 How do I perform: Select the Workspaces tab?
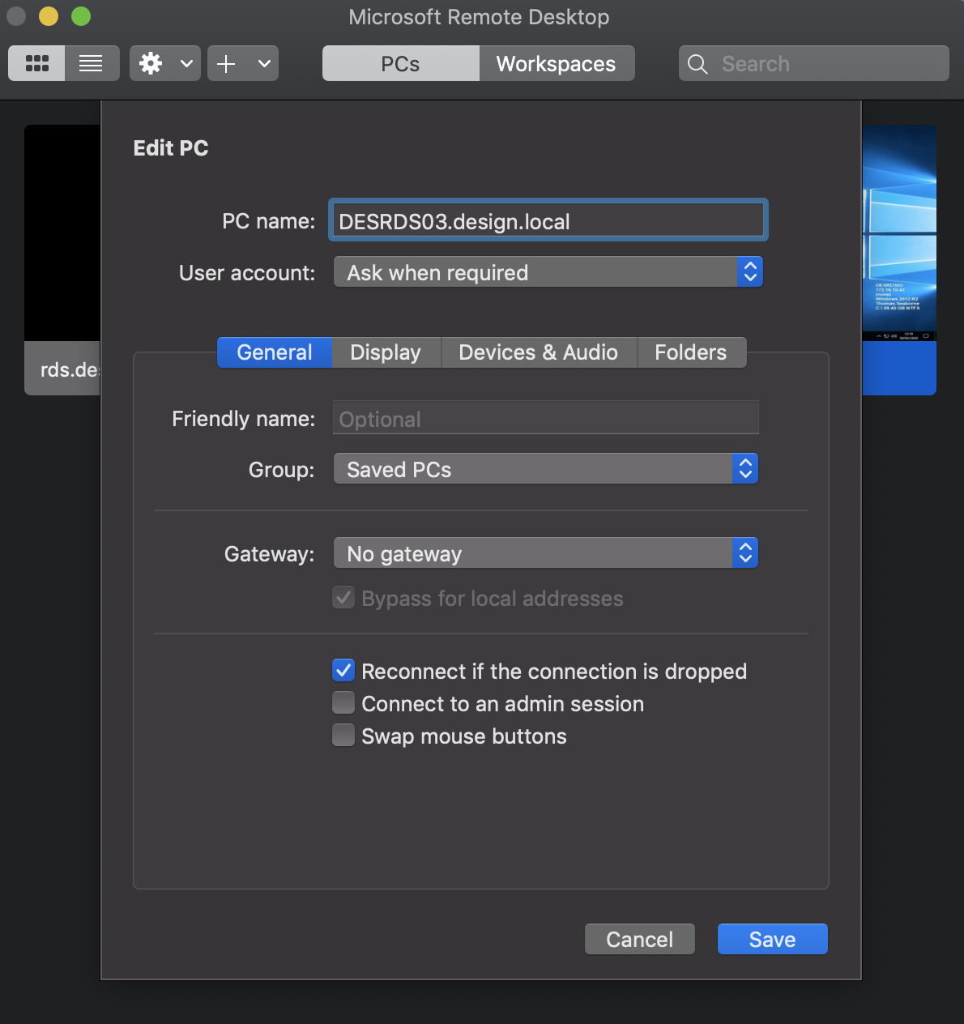[x=557, y=64]
